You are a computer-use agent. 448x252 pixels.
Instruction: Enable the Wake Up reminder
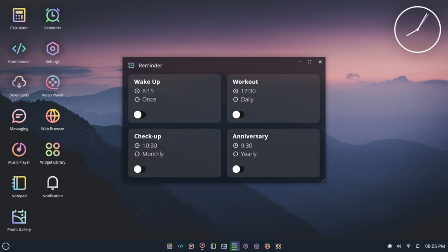[139, 114]
